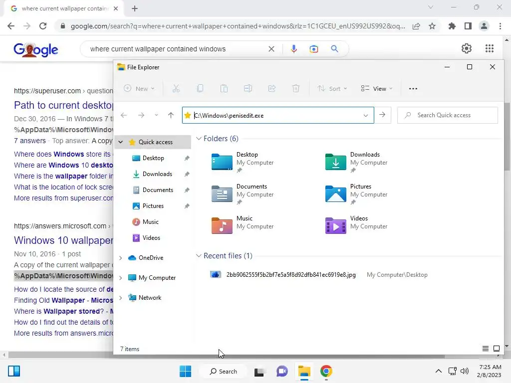Open the Downloads folder tile

coord(356,162)
